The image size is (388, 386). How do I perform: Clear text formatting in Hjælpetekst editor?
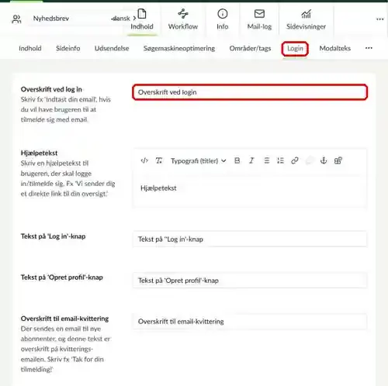click(159, 160)
